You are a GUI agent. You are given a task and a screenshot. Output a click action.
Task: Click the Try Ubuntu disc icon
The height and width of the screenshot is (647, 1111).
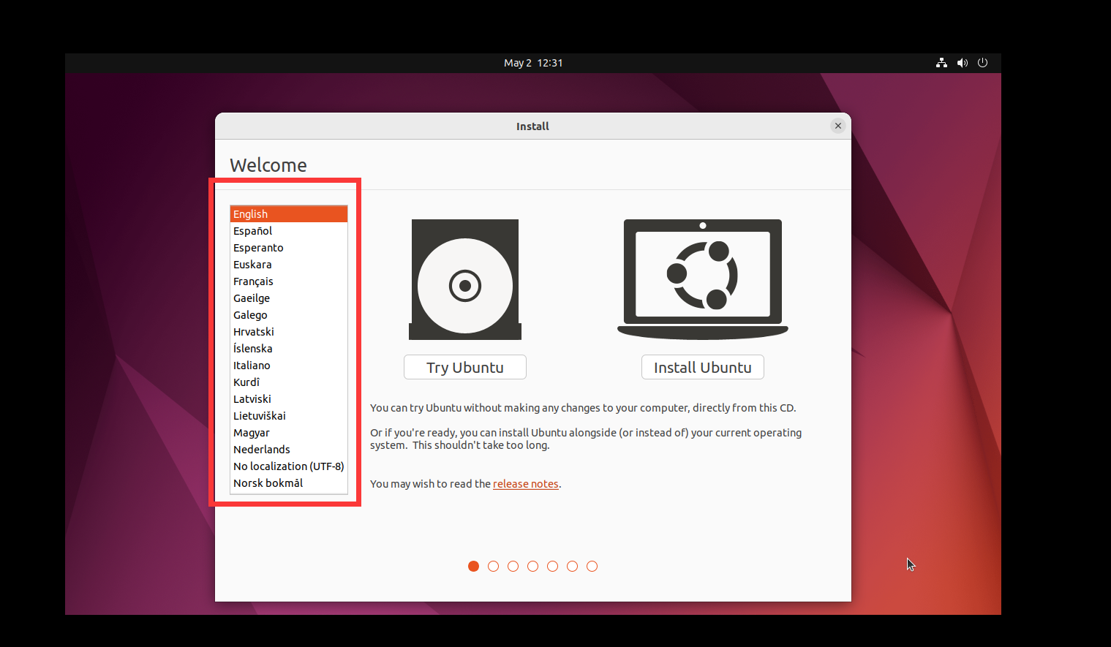click(465, 279)
